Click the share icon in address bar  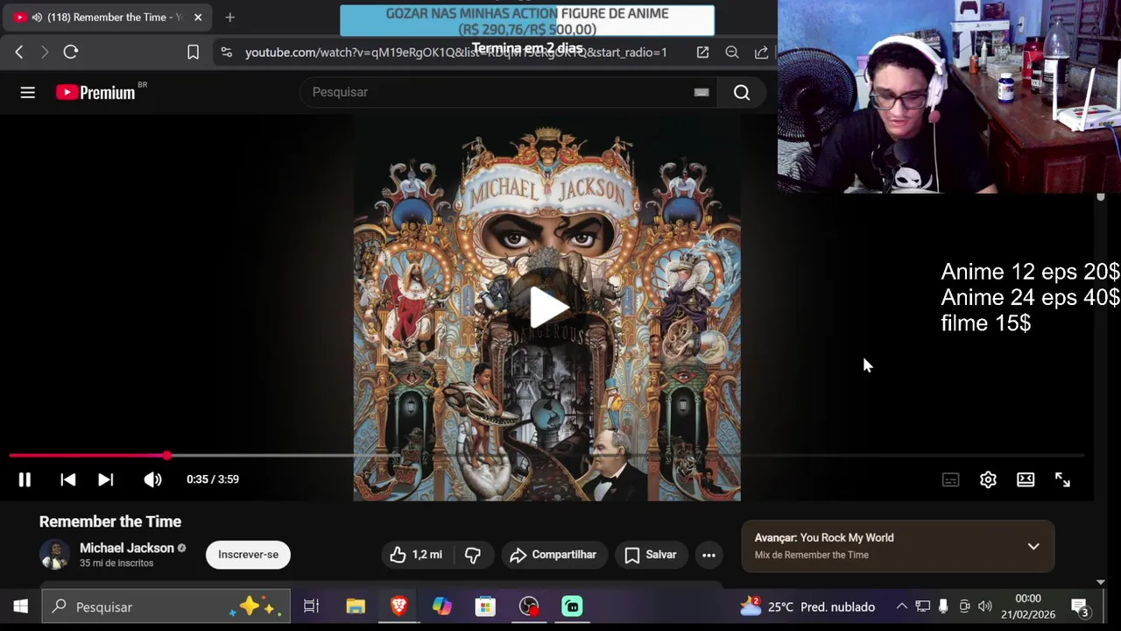[x=761, y=53]
